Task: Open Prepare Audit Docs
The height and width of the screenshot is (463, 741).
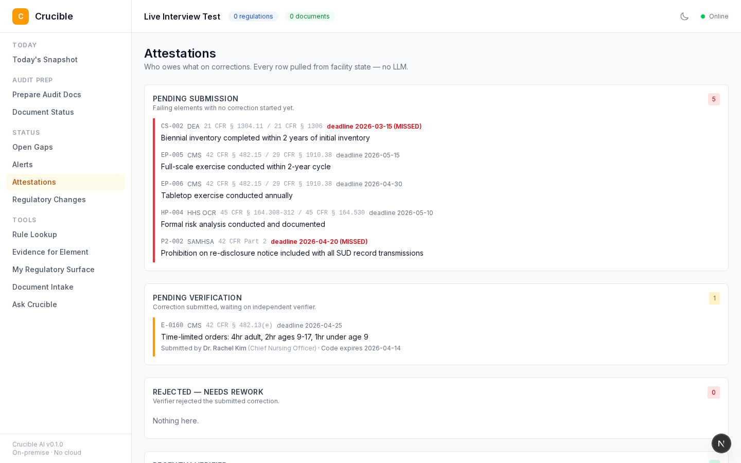Action: 47,95
